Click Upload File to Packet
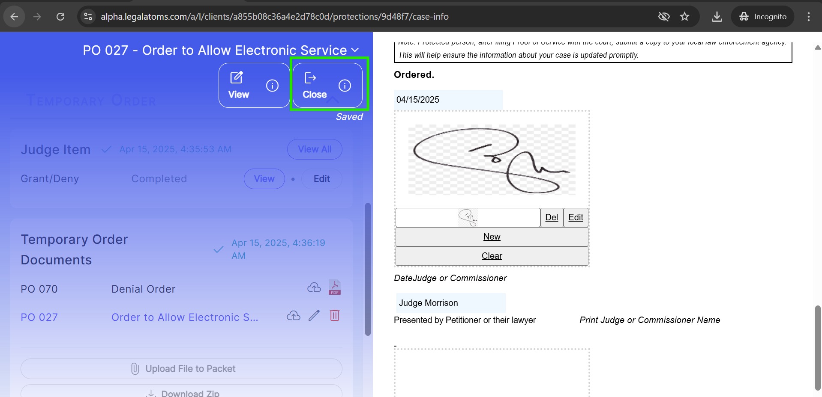The width and height of the screenshot is (822, 397). (x=181, y=369)
